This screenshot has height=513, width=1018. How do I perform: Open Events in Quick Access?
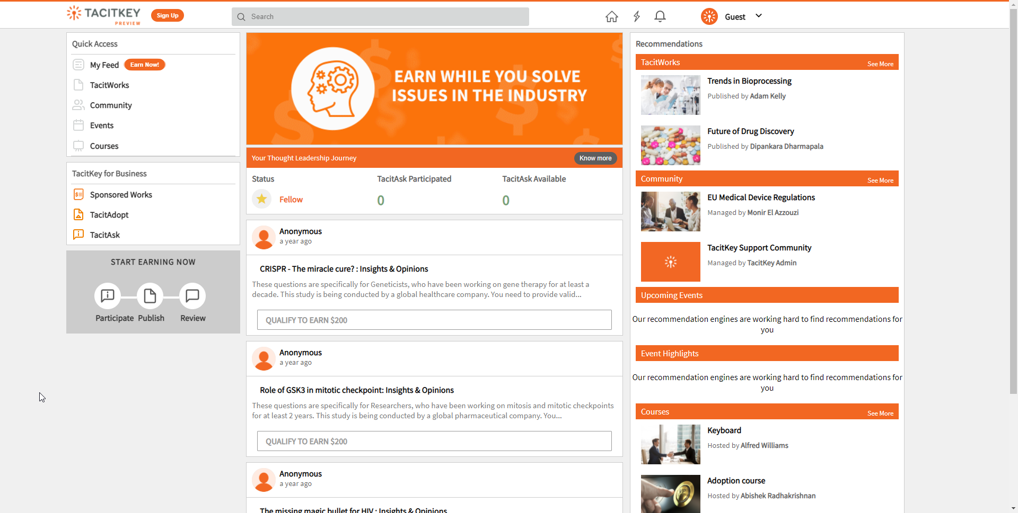[102, 125]
